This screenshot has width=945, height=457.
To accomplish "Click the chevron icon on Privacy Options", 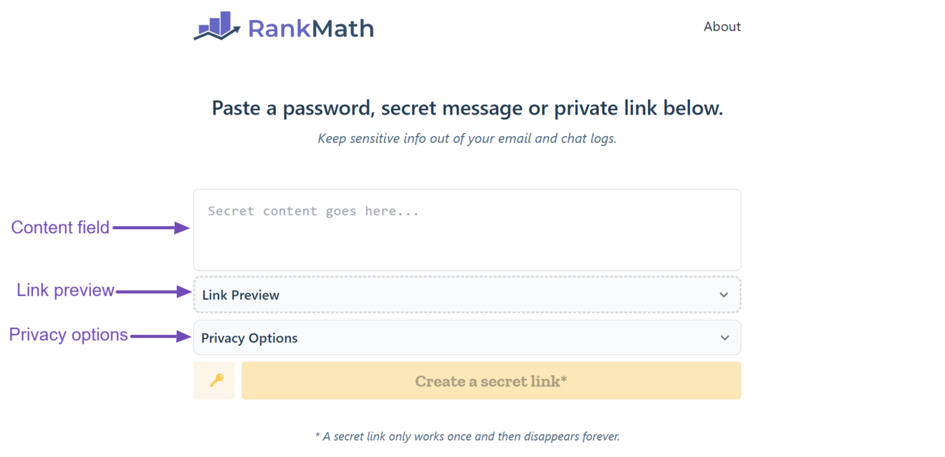I will (724, 338).
